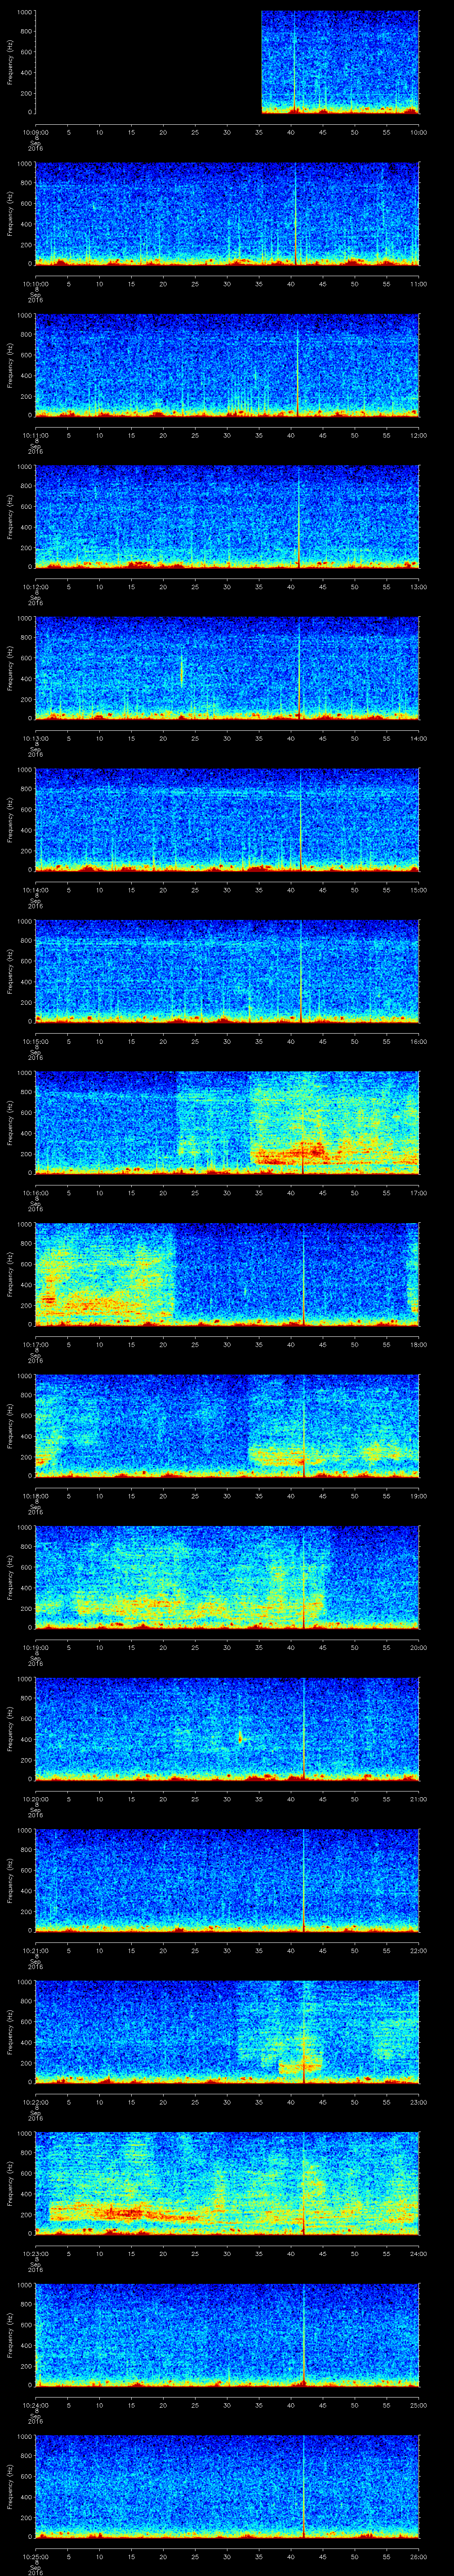Select the spectrogram panel starting at 10:20:00
Screen dimensions: 454x2576
[x=227, y=1729]
